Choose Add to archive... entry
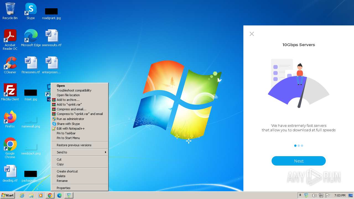The image size is (354, 199). (x=80, y=100)
